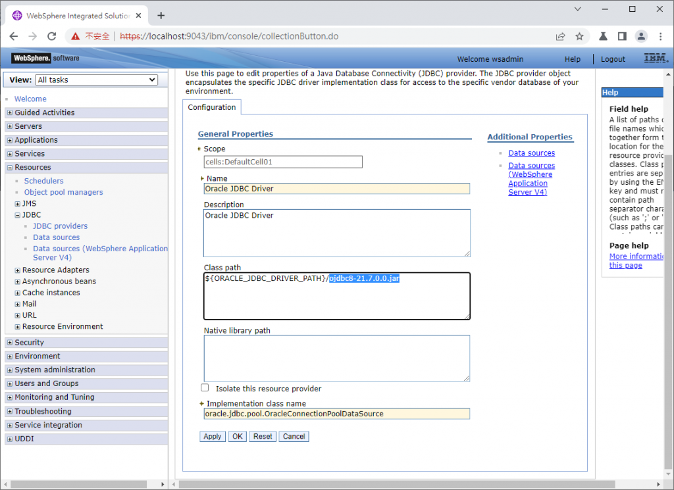Click inside the Class path text area
This screenshot has height=490, width=674.
click(336, 296)
